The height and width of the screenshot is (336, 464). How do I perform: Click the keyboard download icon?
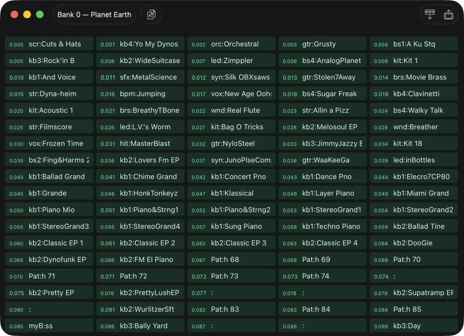(430, 15)
